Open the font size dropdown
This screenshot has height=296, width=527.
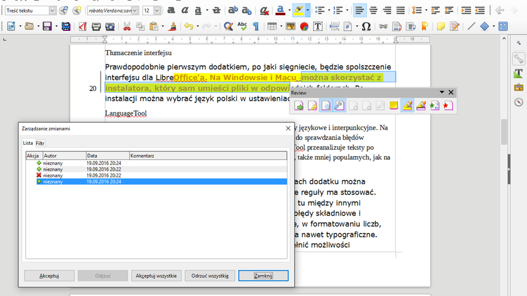click(156, 10)
